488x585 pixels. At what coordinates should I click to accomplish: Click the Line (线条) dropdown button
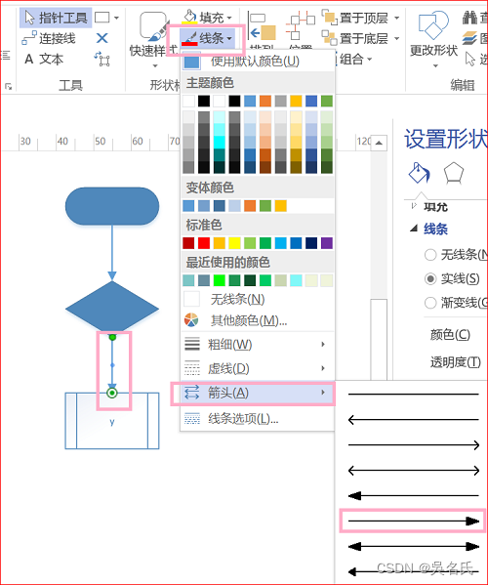tap(207, 38)
